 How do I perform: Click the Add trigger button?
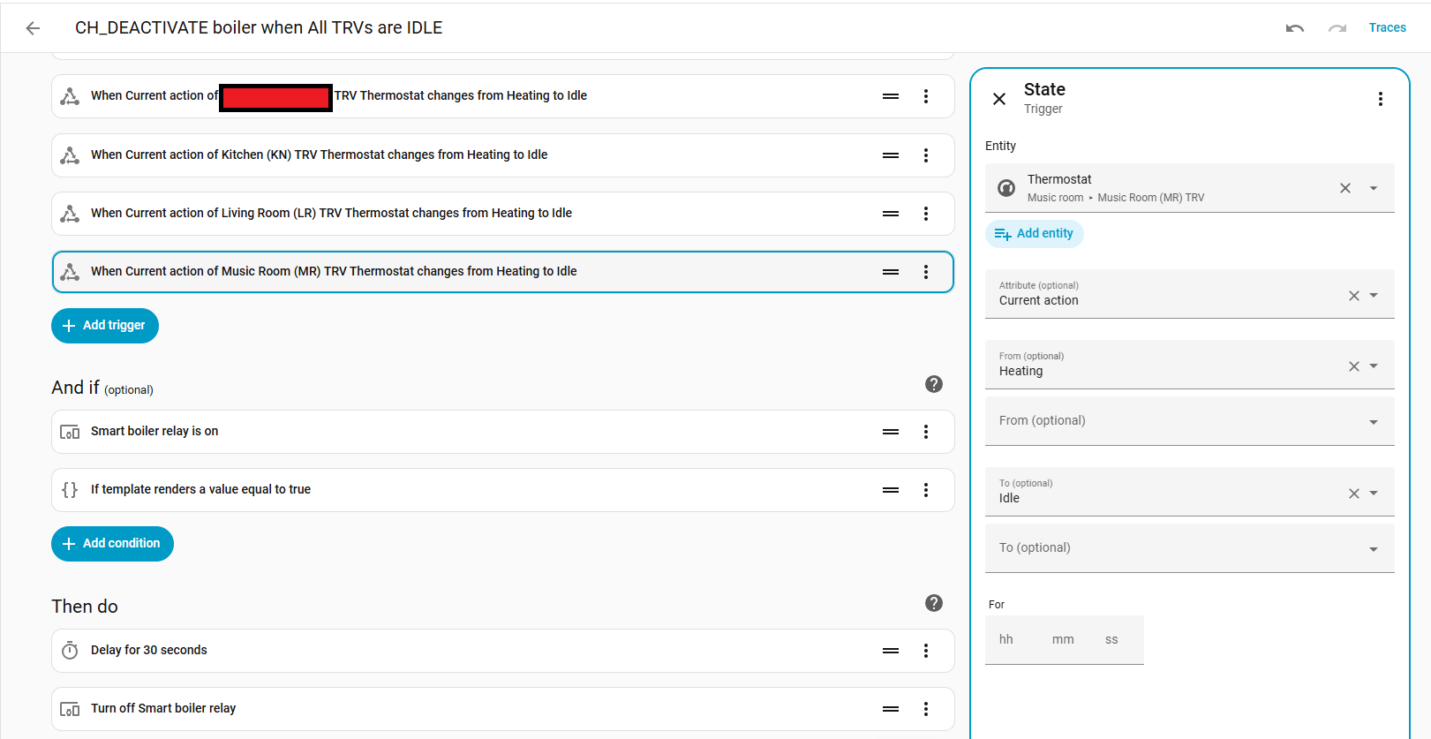[x=105, y=326]
